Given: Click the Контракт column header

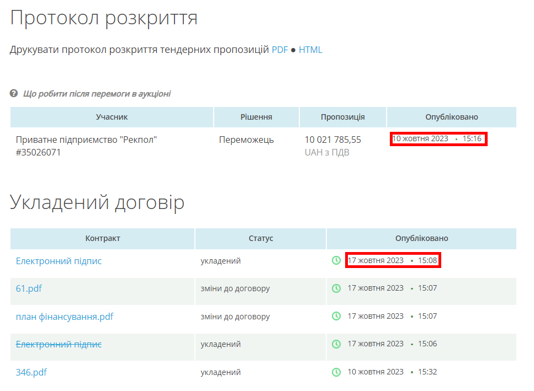Looking at the screenshot, I should (x=103, y=238).
